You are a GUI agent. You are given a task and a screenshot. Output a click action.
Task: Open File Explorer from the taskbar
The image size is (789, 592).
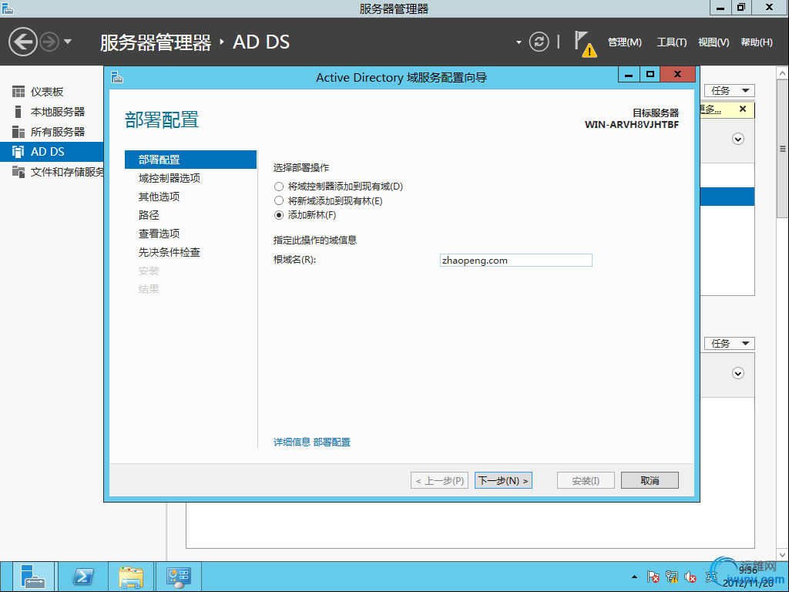(x=131, y=577)
